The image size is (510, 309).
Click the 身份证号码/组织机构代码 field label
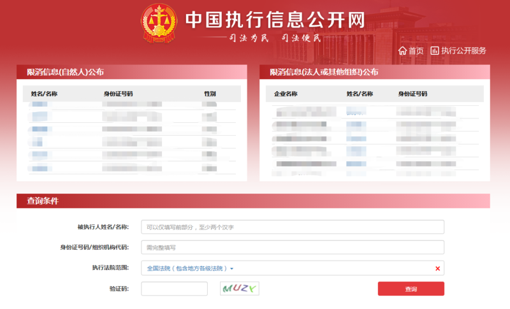tap(94, 247)
